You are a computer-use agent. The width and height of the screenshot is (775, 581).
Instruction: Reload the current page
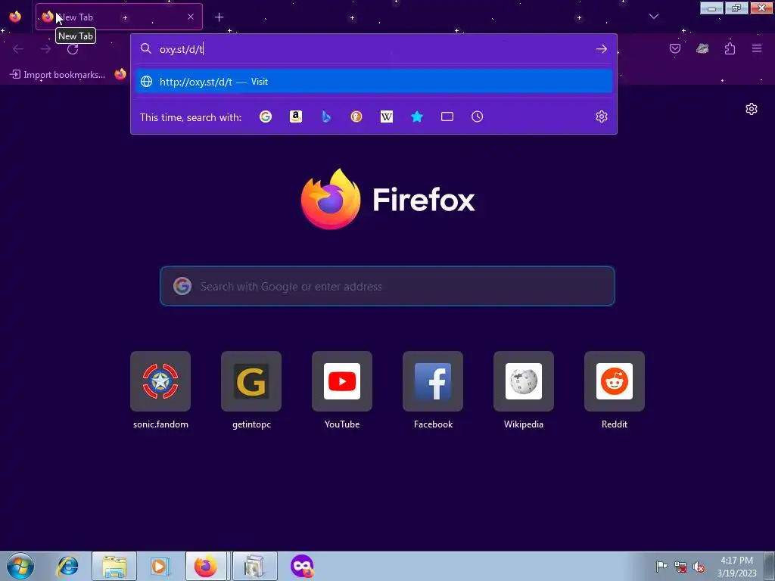73,49
